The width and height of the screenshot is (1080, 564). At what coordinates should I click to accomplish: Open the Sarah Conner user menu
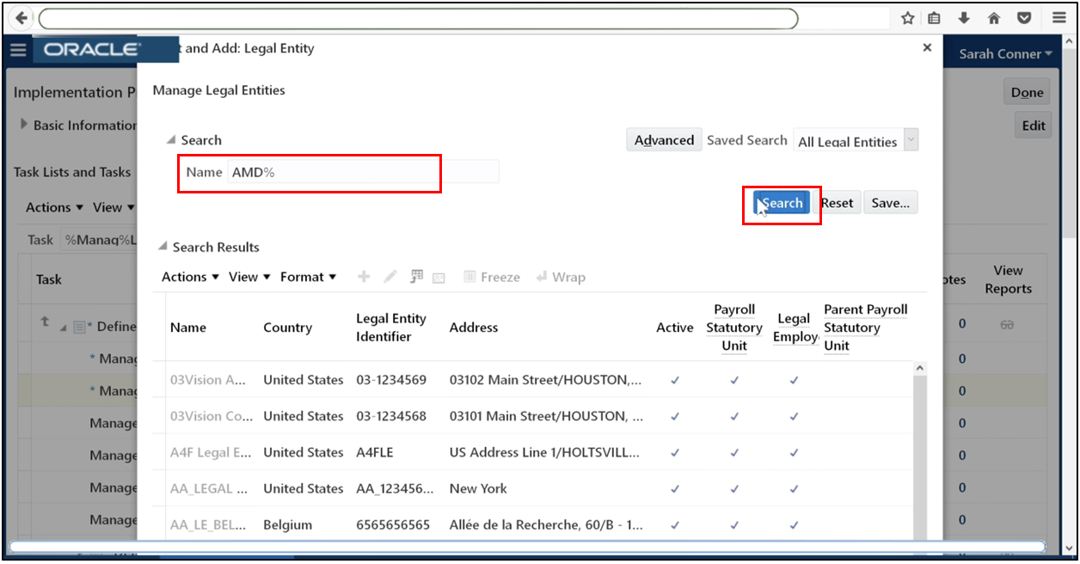click(1003, 53)
